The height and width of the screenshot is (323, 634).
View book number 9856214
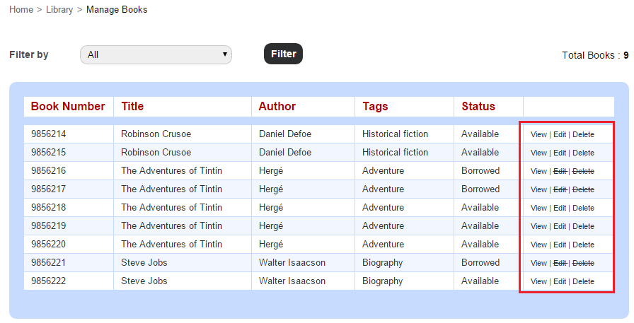538,134
